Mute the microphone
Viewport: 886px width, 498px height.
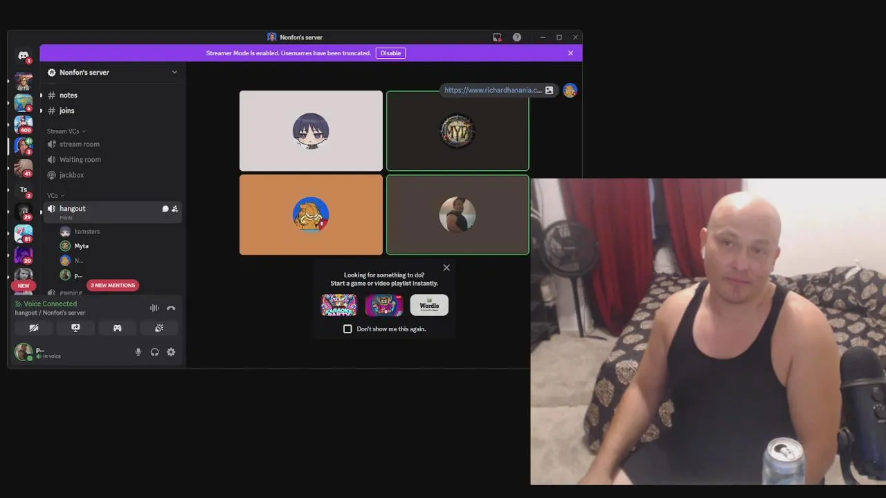click(138, 352)
